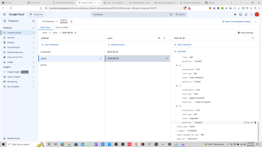
Task: Open Release Notes link
Action: 13,138
